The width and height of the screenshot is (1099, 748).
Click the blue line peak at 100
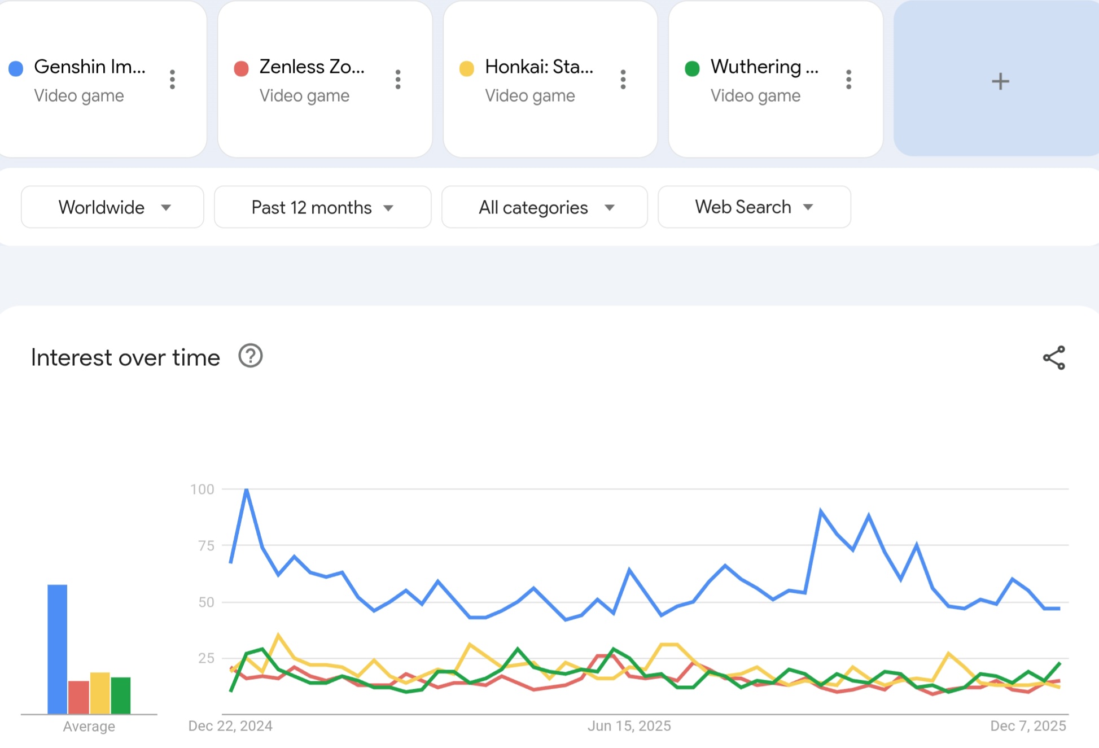pos(247,490)
